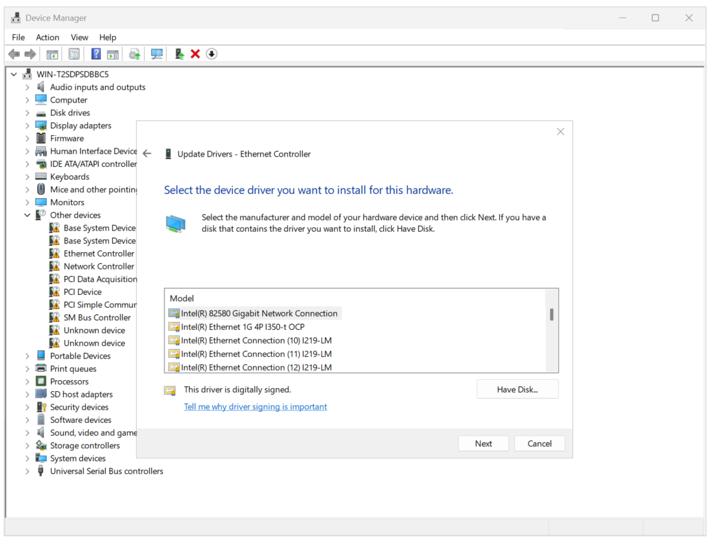Collapse the Other devices category

tap(27, 214)
